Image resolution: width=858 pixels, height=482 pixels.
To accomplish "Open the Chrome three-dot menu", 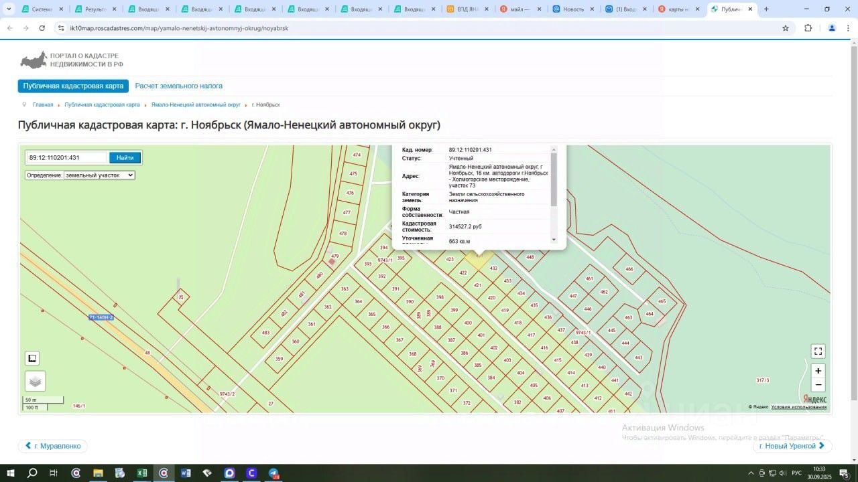I will click(x=847, y=28).
